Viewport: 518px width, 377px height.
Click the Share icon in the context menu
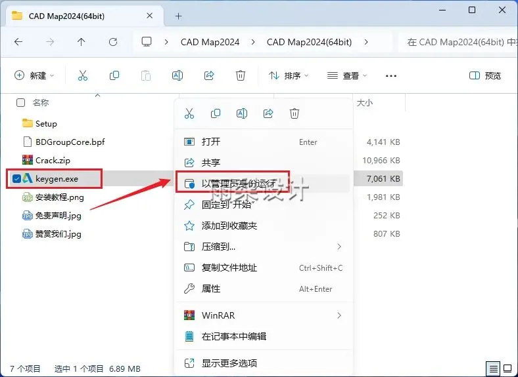click(x=268, y=113)
